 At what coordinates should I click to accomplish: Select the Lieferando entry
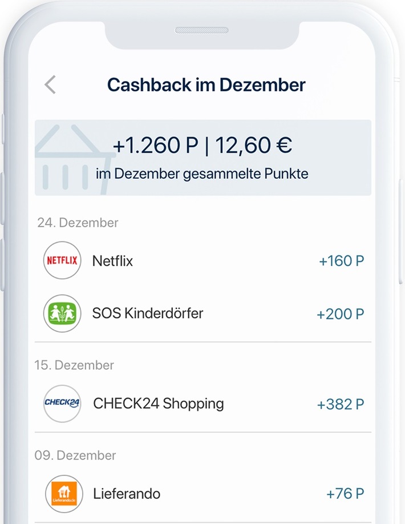click(127, 494)
